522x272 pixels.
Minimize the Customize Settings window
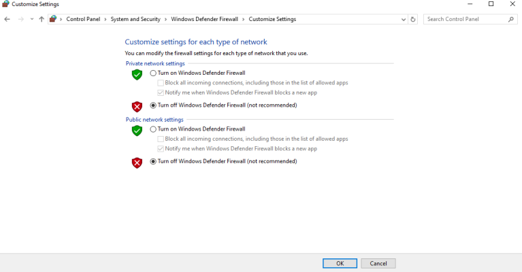[470, 4]
